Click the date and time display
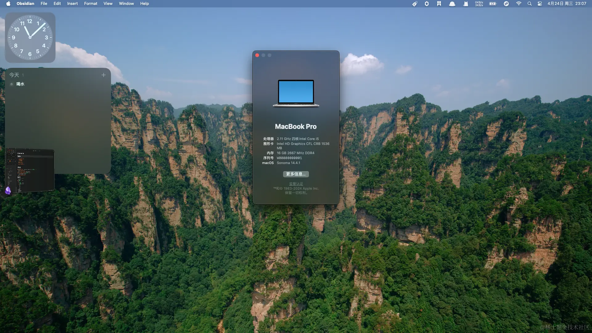The height and width of the screenshot is (333, 592). pyautogui.click(x=567, y=4)
